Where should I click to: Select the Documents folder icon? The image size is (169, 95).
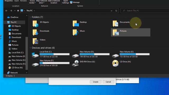pyautogui.click(x=115, y=23)
